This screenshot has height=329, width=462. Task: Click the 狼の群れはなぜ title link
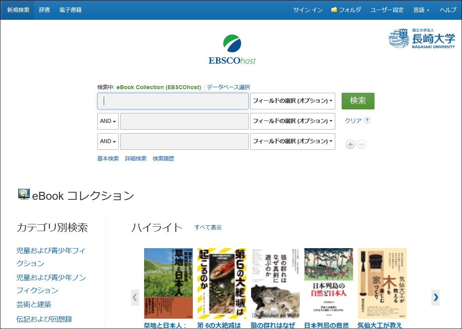tap(273, 325)
